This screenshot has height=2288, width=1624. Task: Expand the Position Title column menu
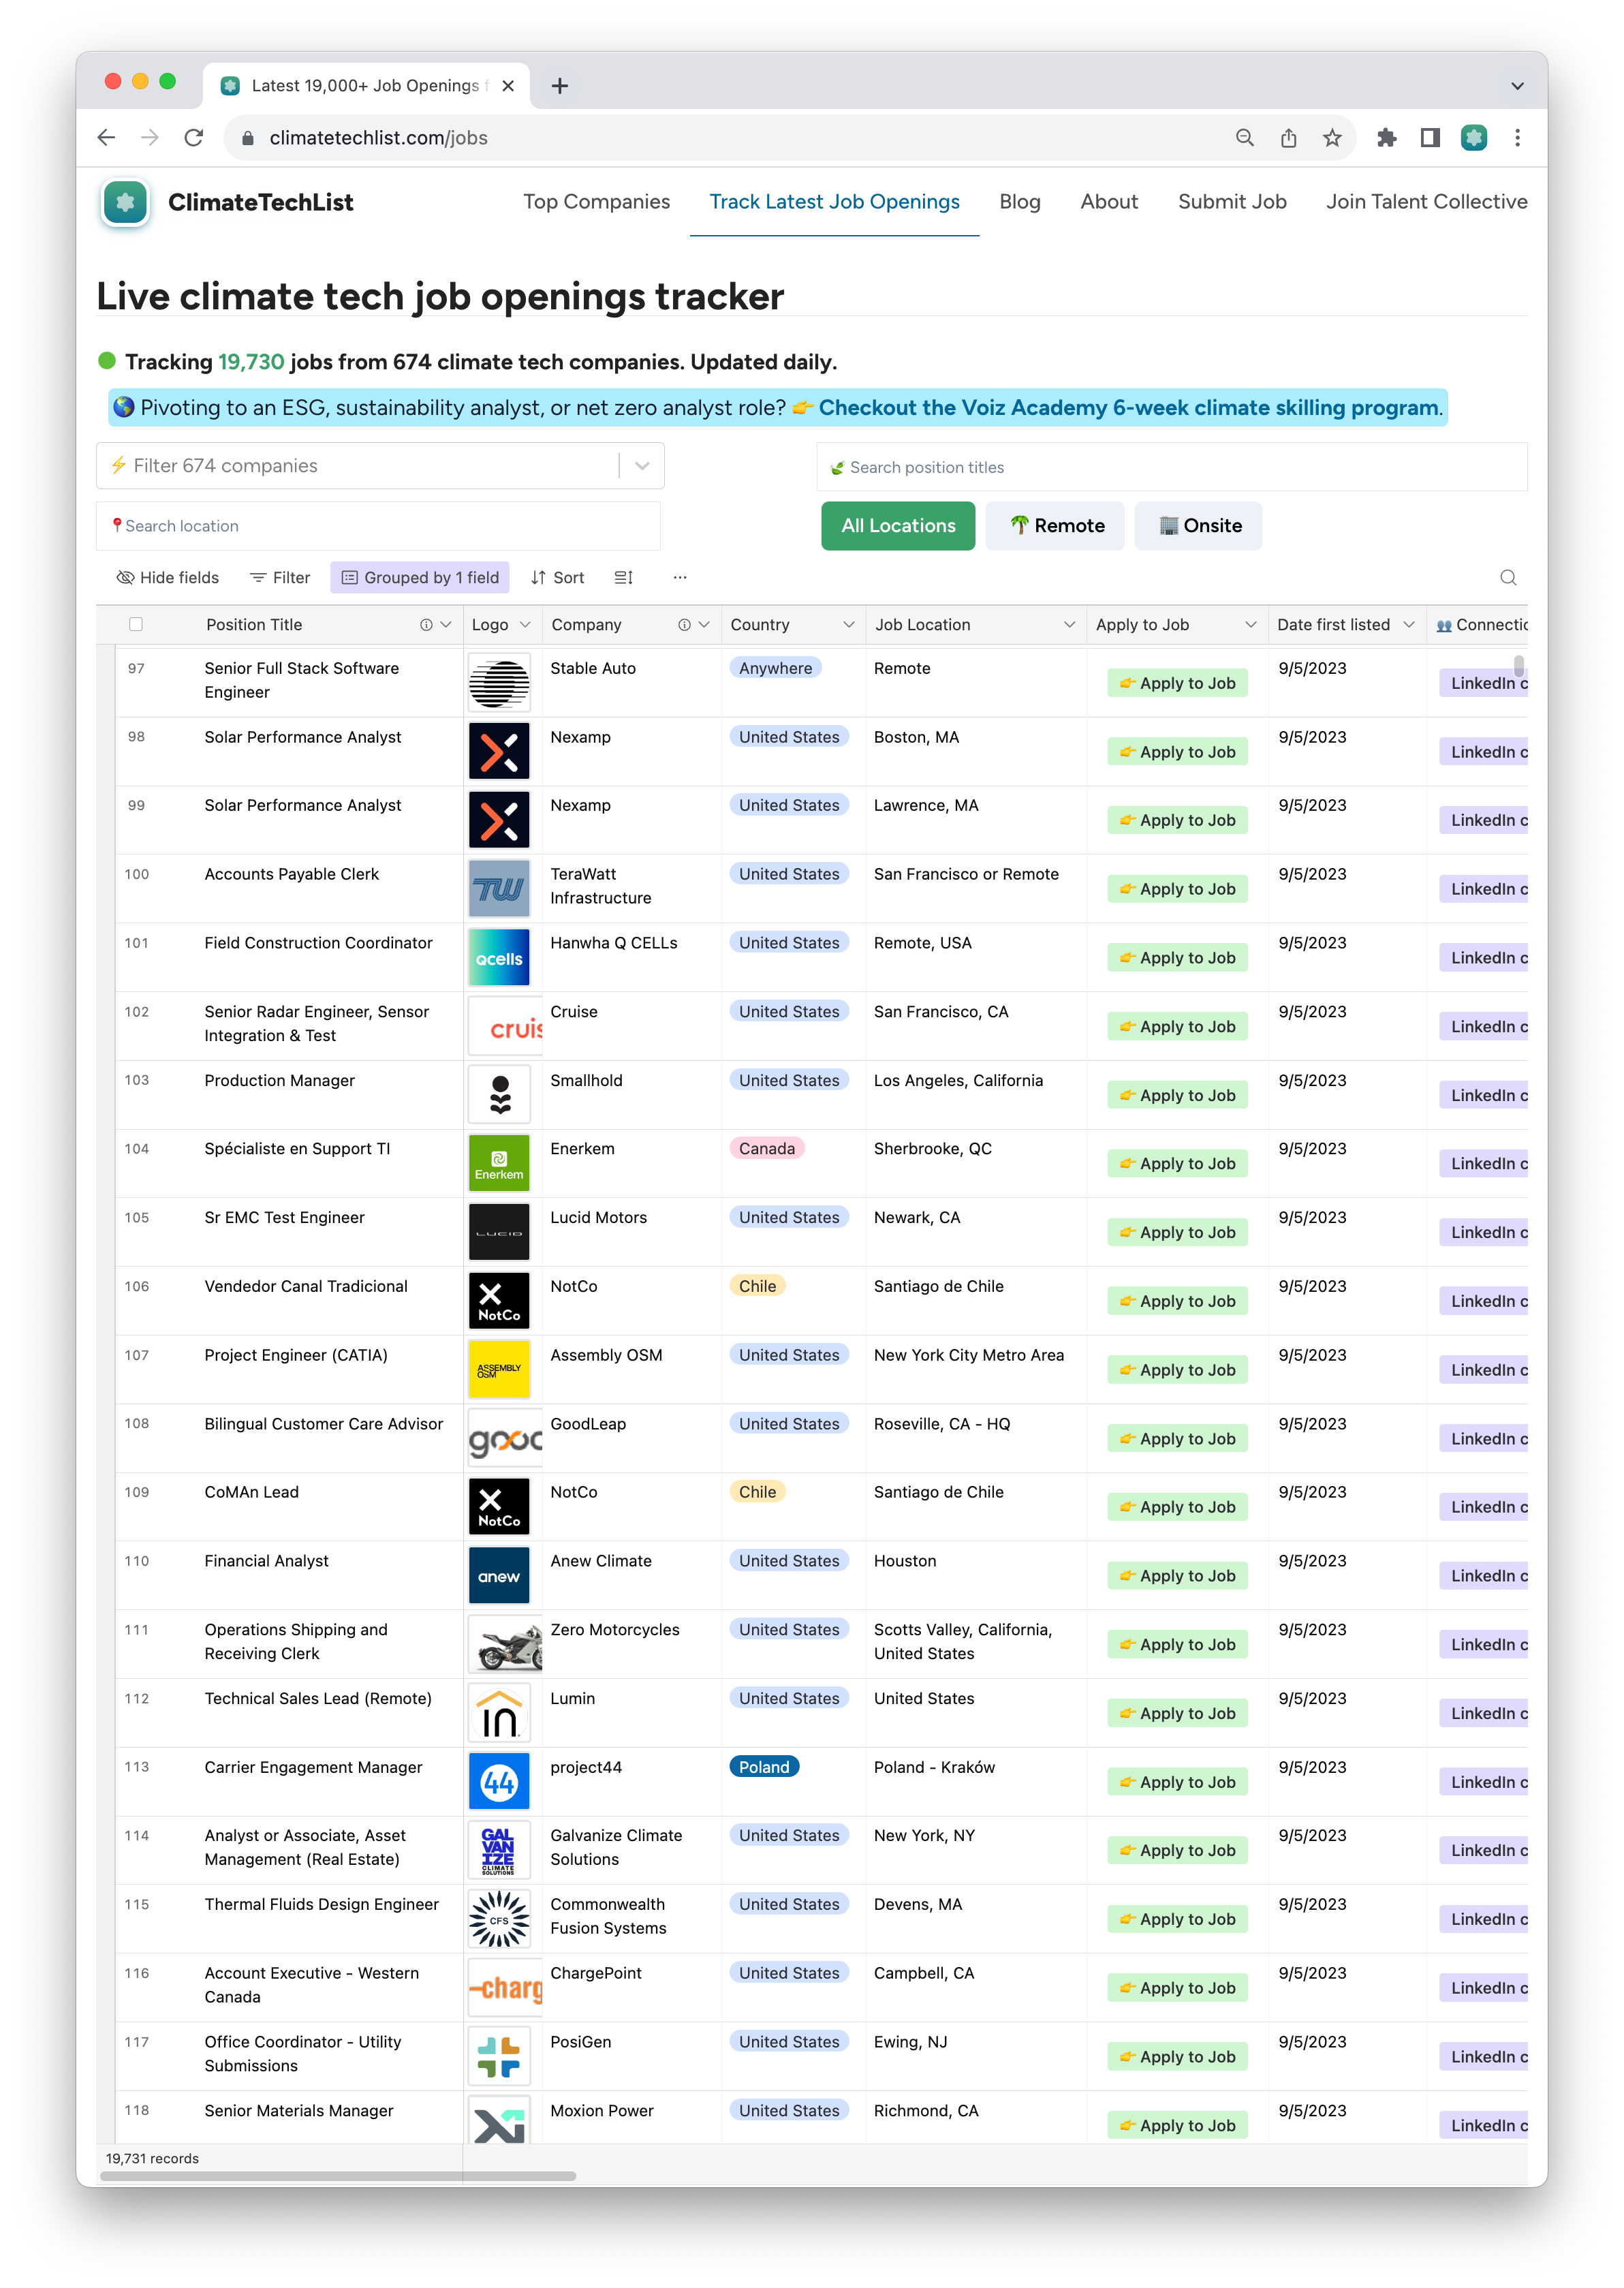click(446, 624)
